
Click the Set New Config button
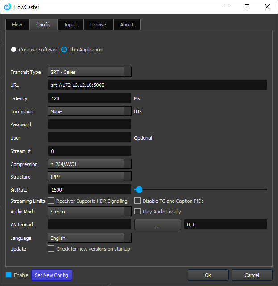52,275
